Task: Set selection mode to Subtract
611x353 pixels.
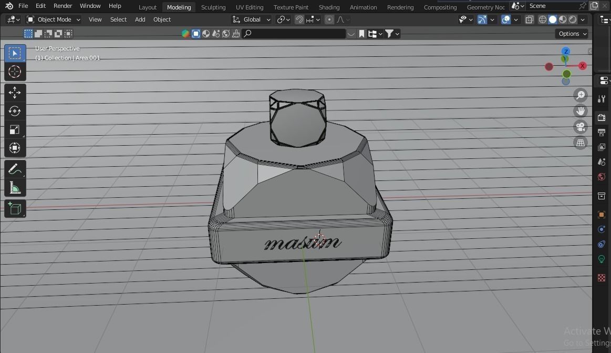Action: [48, 34]
